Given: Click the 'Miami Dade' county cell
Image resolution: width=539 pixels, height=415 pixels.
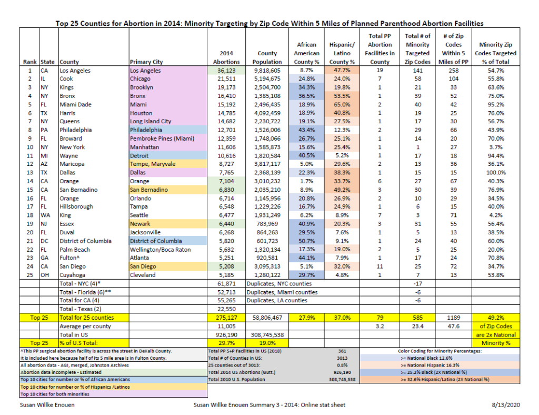Looking at the screenshot, I should point(94,104).
